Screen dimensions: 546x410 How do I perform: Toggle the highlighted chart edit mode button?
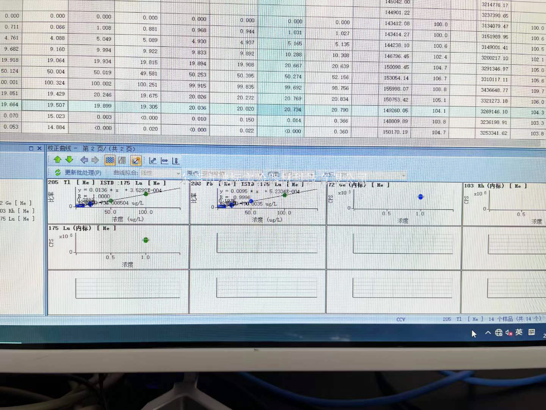pyautogui.click(x=136, y=161)
